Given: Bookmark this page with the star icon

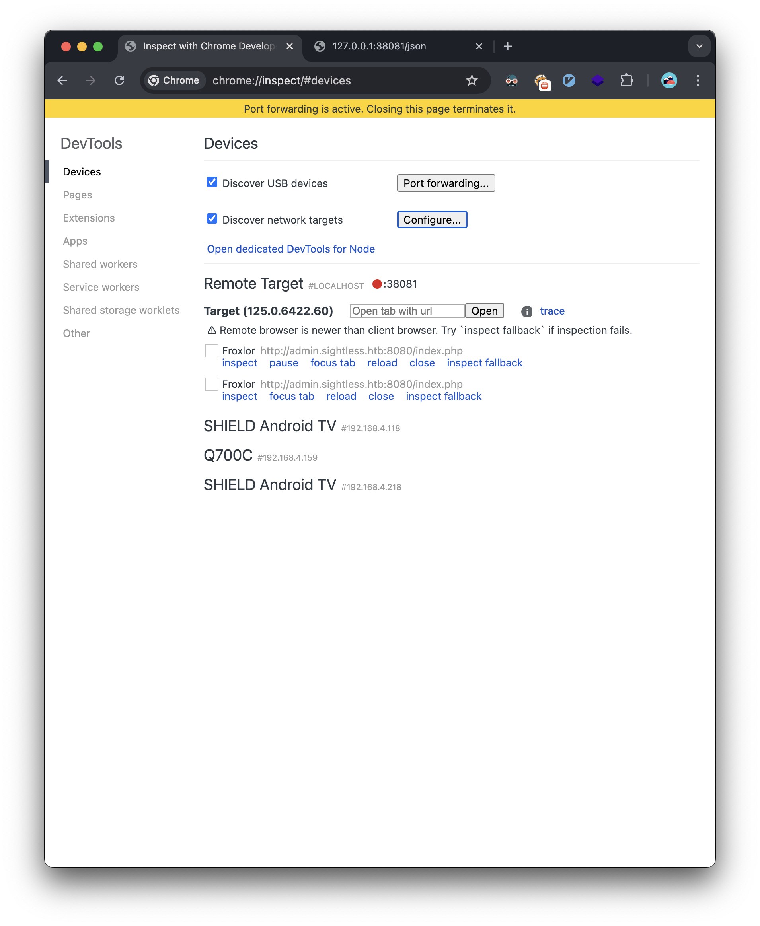Looking at the screenshot, I should [472, 80].
